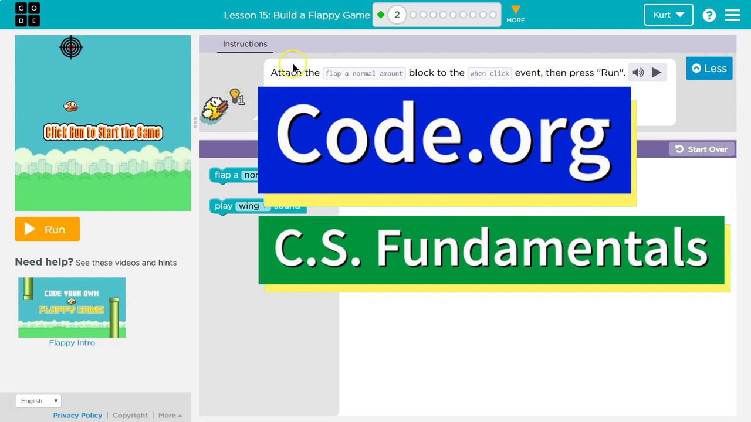
Task: Click the Code.org logo in the header
Action: pos(27,15)
